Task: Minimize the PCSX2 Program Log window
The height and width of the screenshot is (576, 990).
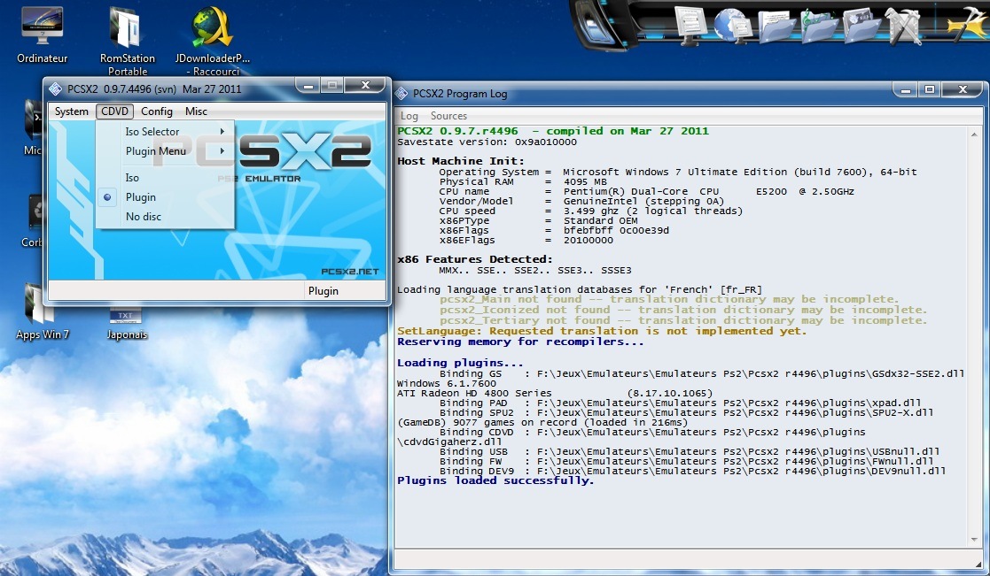Action: pyautogui.click(x=906, y=90)
